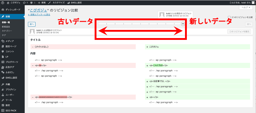Click the 内容 section heading

pos(33,53)
